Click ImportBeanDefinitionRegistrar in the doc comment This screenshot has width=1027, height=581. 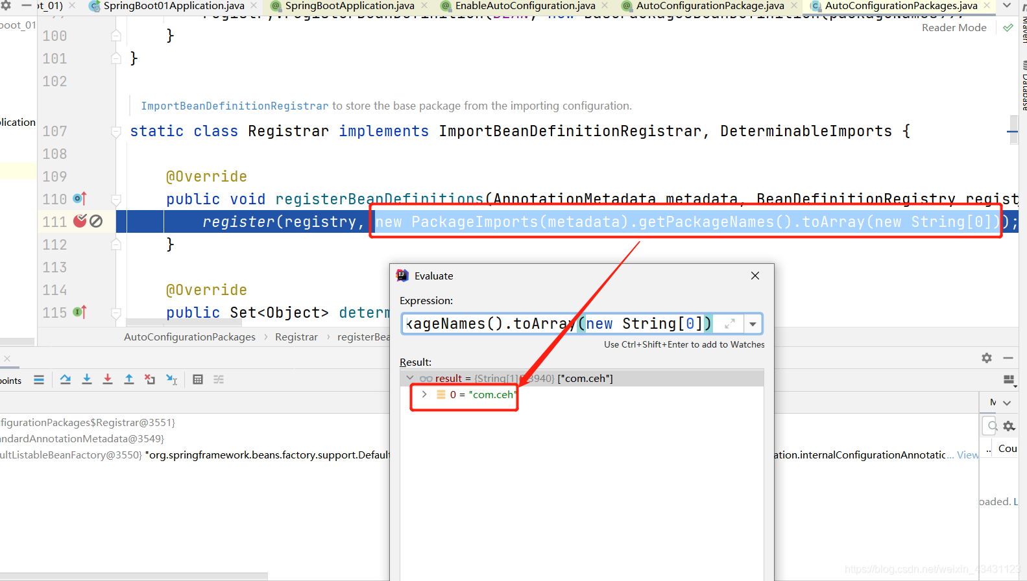click(235, 106)
